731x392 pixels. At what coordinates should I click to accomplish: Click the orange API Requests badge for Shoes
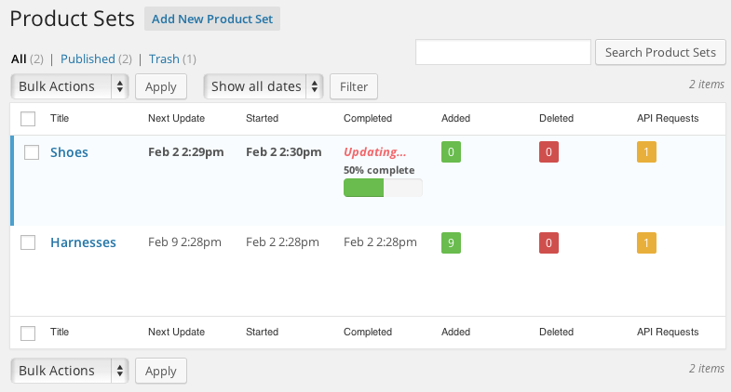point(647,151)
